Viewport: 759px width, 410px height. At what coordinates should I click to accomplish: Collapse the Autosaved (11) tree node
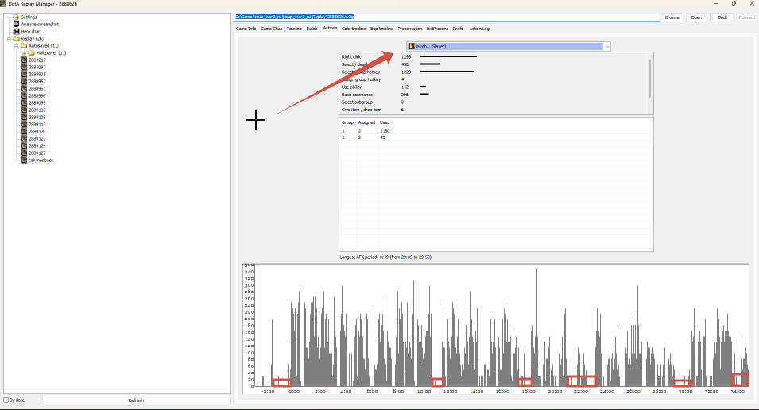16,46
